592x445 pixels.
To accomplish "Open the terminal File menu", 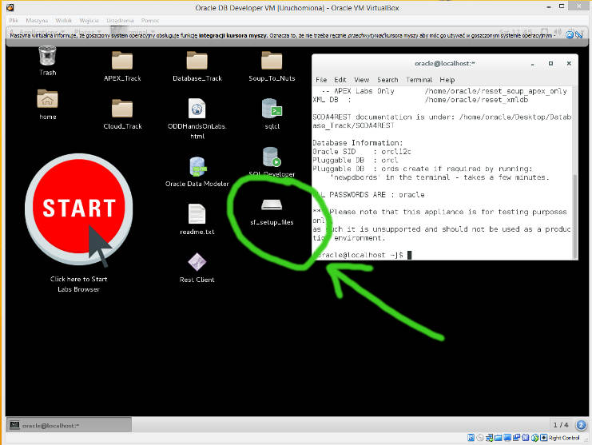I will [321, 80].
